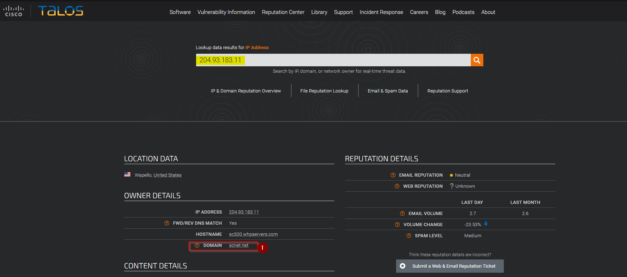Open the sc500.whpservers.com hostname link

click(254, 234)
